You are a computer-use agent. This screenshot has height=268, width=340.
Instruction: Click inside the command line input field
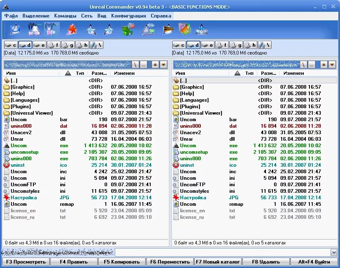click(x=223, y=253)
